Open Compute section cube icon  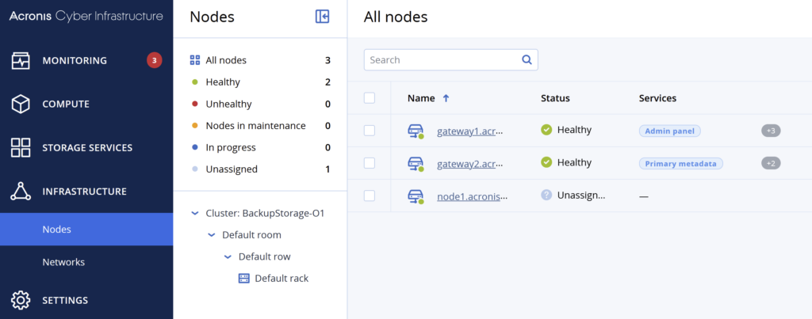(21, 104)
